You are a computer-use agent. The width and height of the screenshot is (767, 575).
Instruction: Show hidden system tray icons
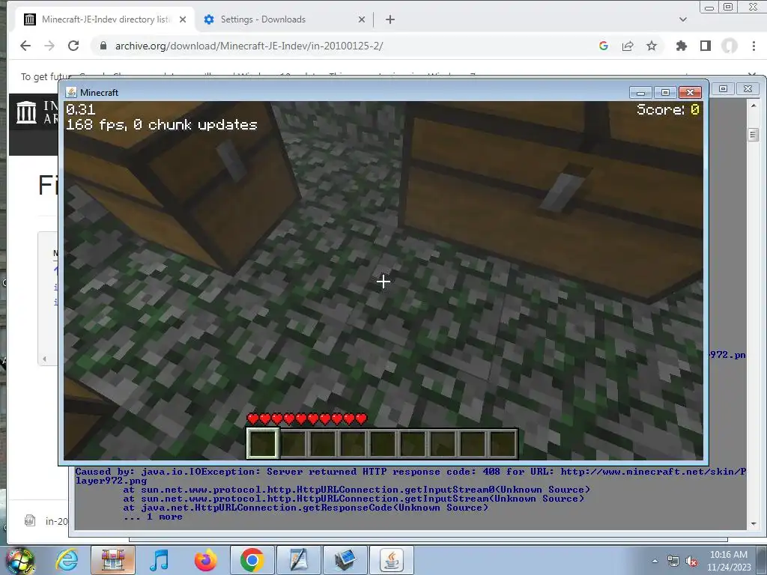(655, 561)
